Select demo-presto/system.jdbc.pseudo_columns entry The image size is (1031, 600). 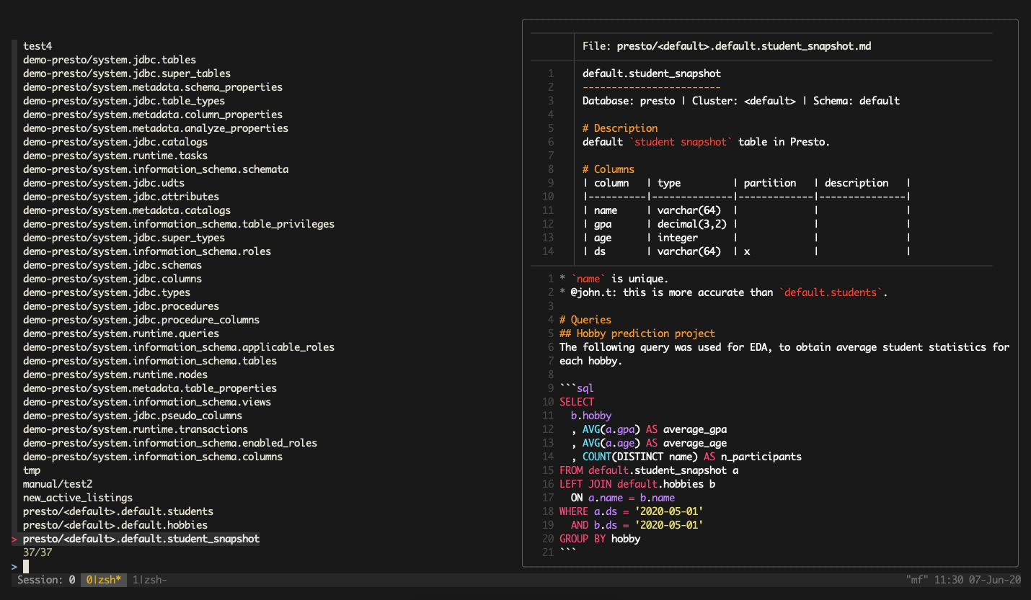pos(133,416)
